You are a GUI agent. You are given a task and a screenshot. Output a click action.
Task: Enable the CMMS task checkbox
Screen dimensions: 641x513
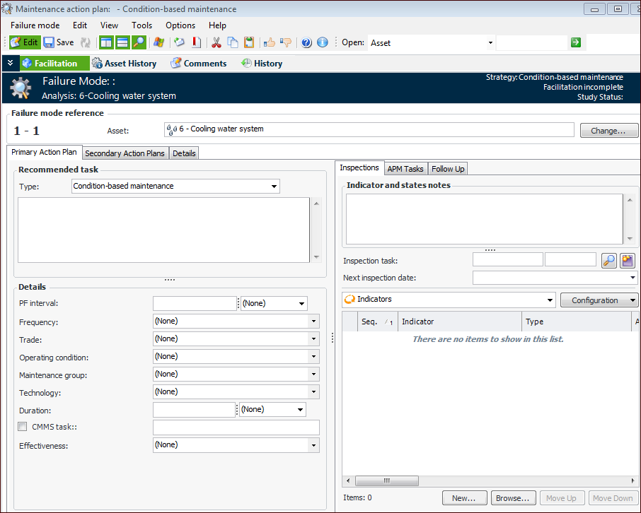tap(23, 427)
